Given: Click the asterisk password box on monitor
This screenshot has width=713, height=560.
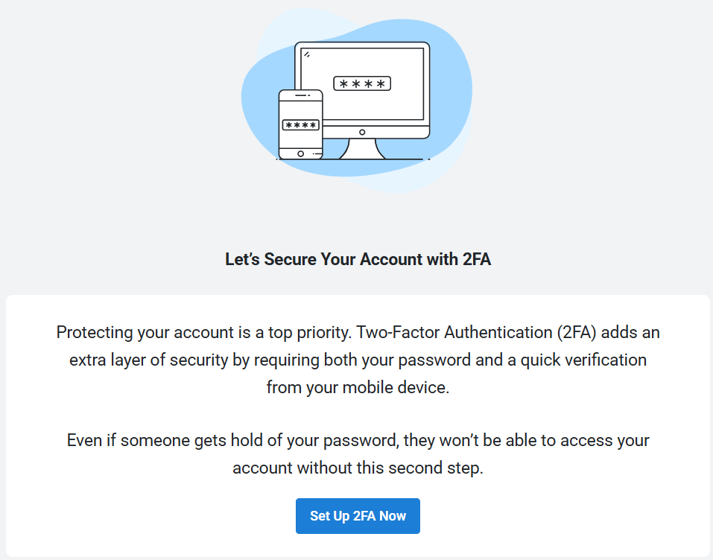Looking at the screenshot, I should [x=362, y=83].
